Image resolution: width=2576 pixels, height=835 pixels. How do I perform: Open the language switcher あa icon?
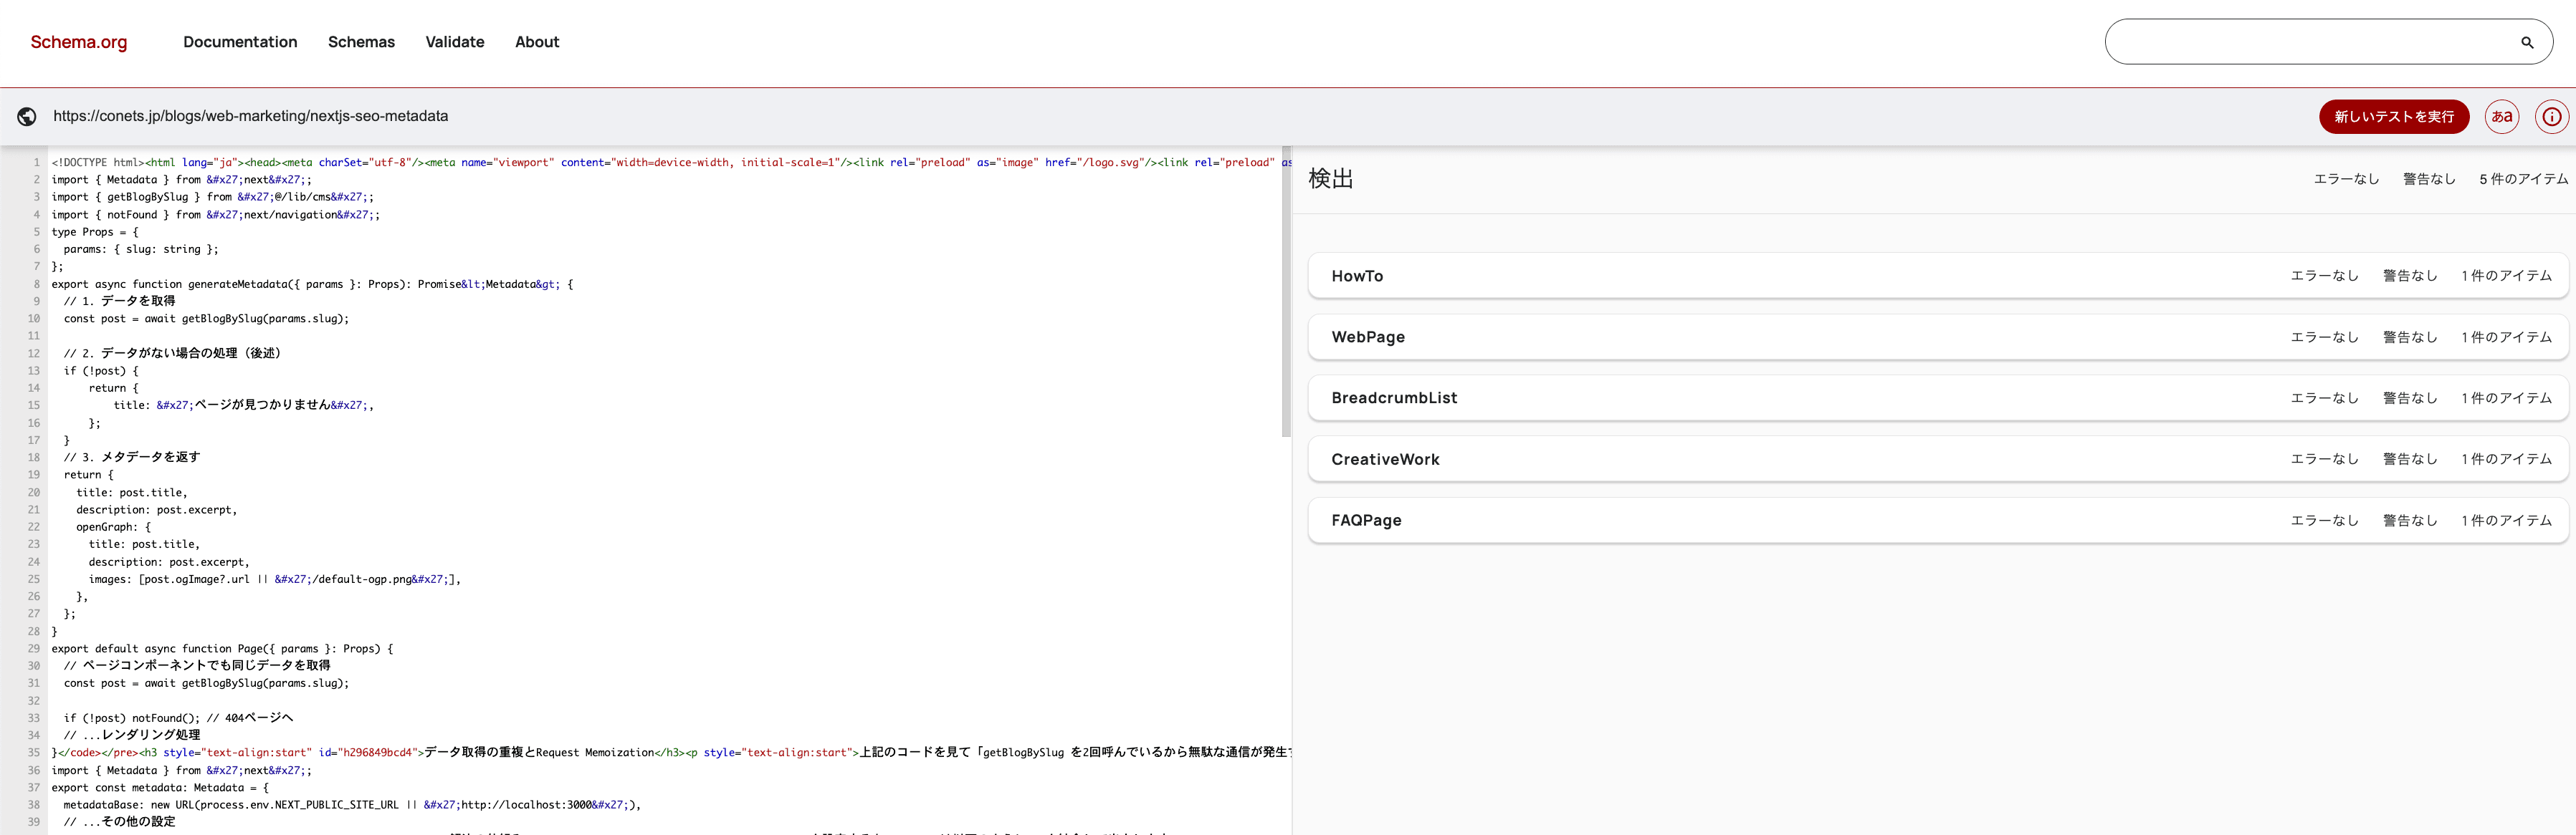[2503, 117]
